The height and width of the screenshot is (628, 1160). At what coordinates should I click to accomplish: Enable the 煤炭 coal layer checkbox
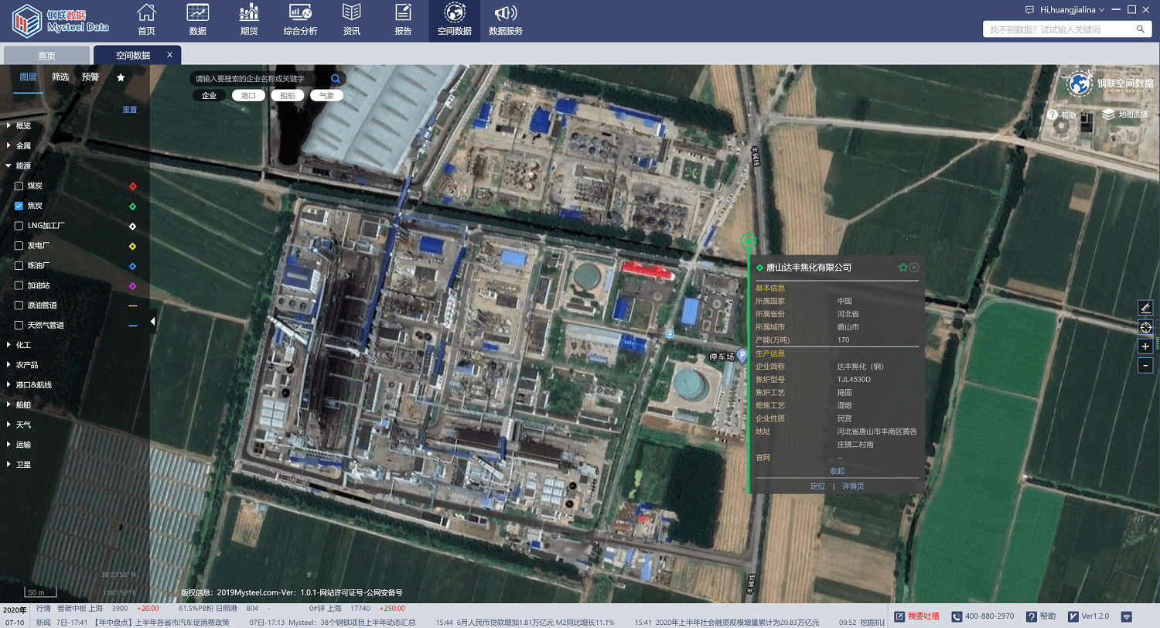click(19, 186)
